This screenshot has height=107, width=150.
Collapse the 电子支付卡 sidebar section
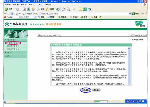pyautogui.click(x=5, y=40)
